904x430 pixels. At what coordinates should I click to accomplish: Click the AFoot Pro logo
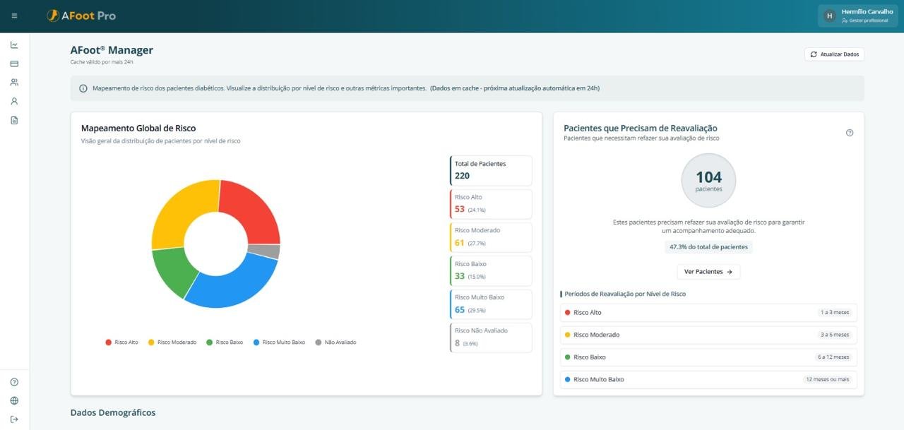pos(81,16)
